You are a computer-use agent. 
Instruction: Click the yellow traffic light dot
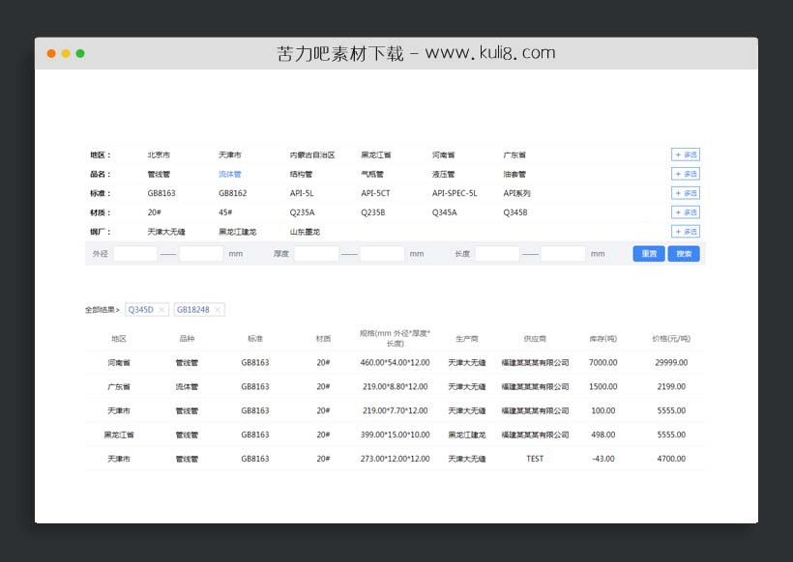coord(65,54)
